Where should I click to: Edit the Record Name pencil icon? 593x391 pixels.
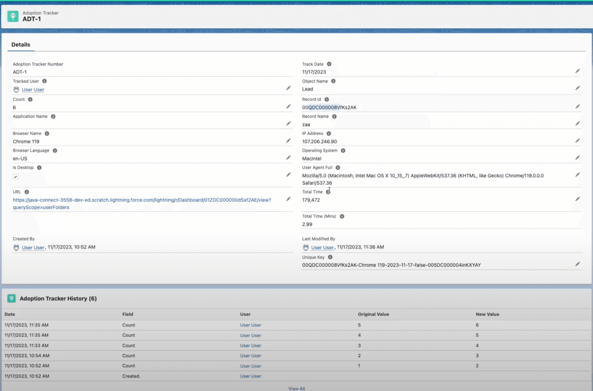click(x=577, y=124)
